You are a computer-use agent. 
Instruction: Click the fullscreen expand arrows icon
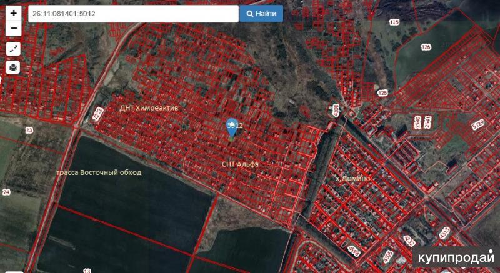point(13,48)
